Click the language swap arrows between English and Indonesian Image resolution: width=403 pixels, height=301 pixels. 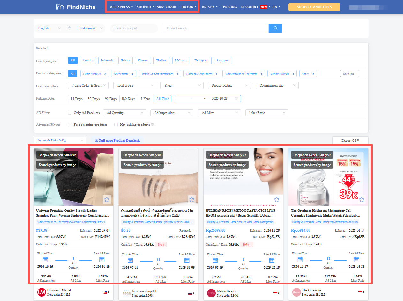click(70, 28)
